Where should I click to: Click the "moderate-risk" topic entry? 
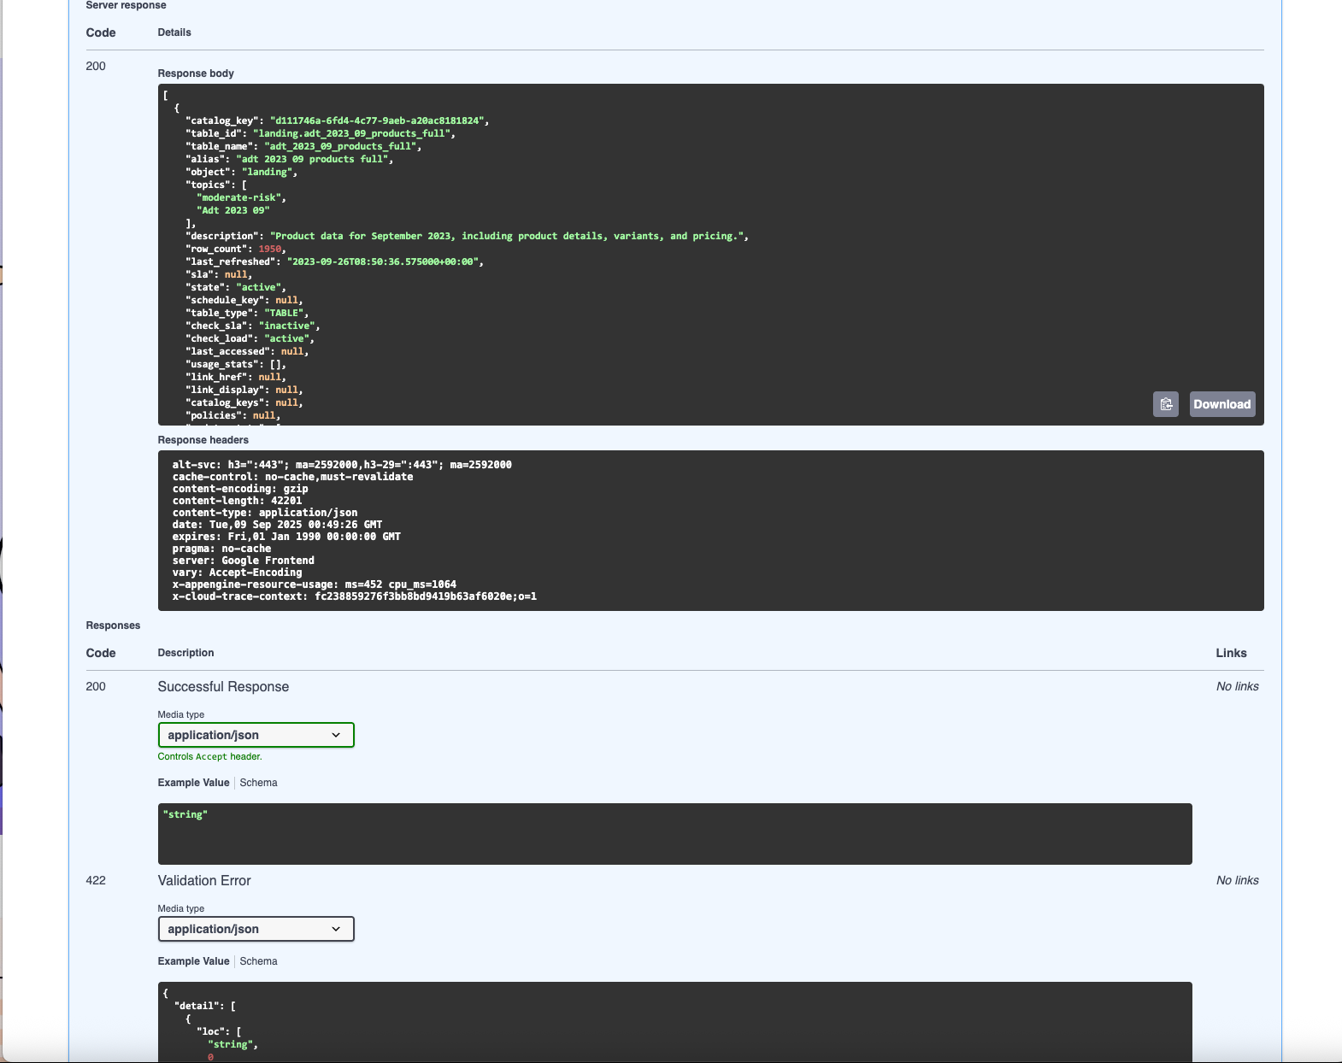tap(239, 197)
